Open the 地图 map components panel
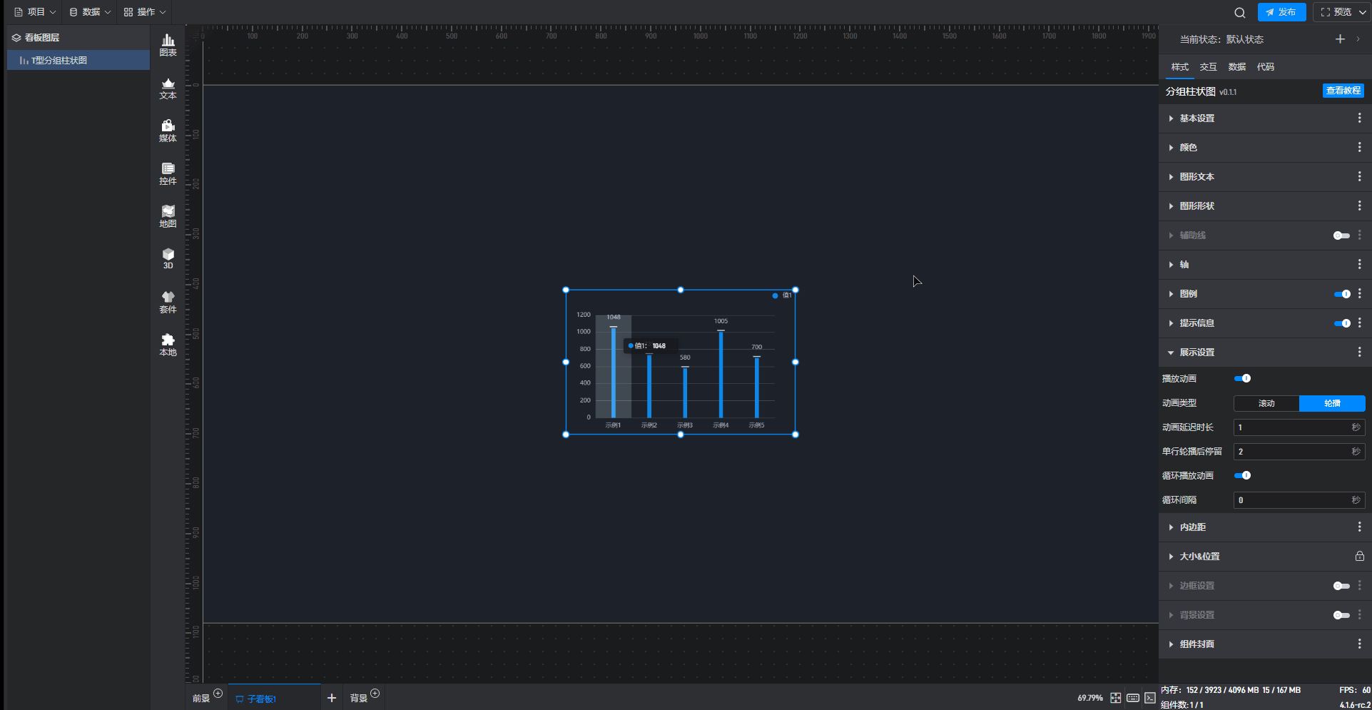 (x=168, y=216)
